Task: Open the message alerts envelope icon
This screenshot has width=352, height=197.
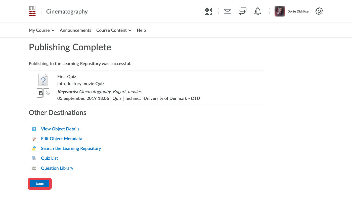Action: point(227,11)
